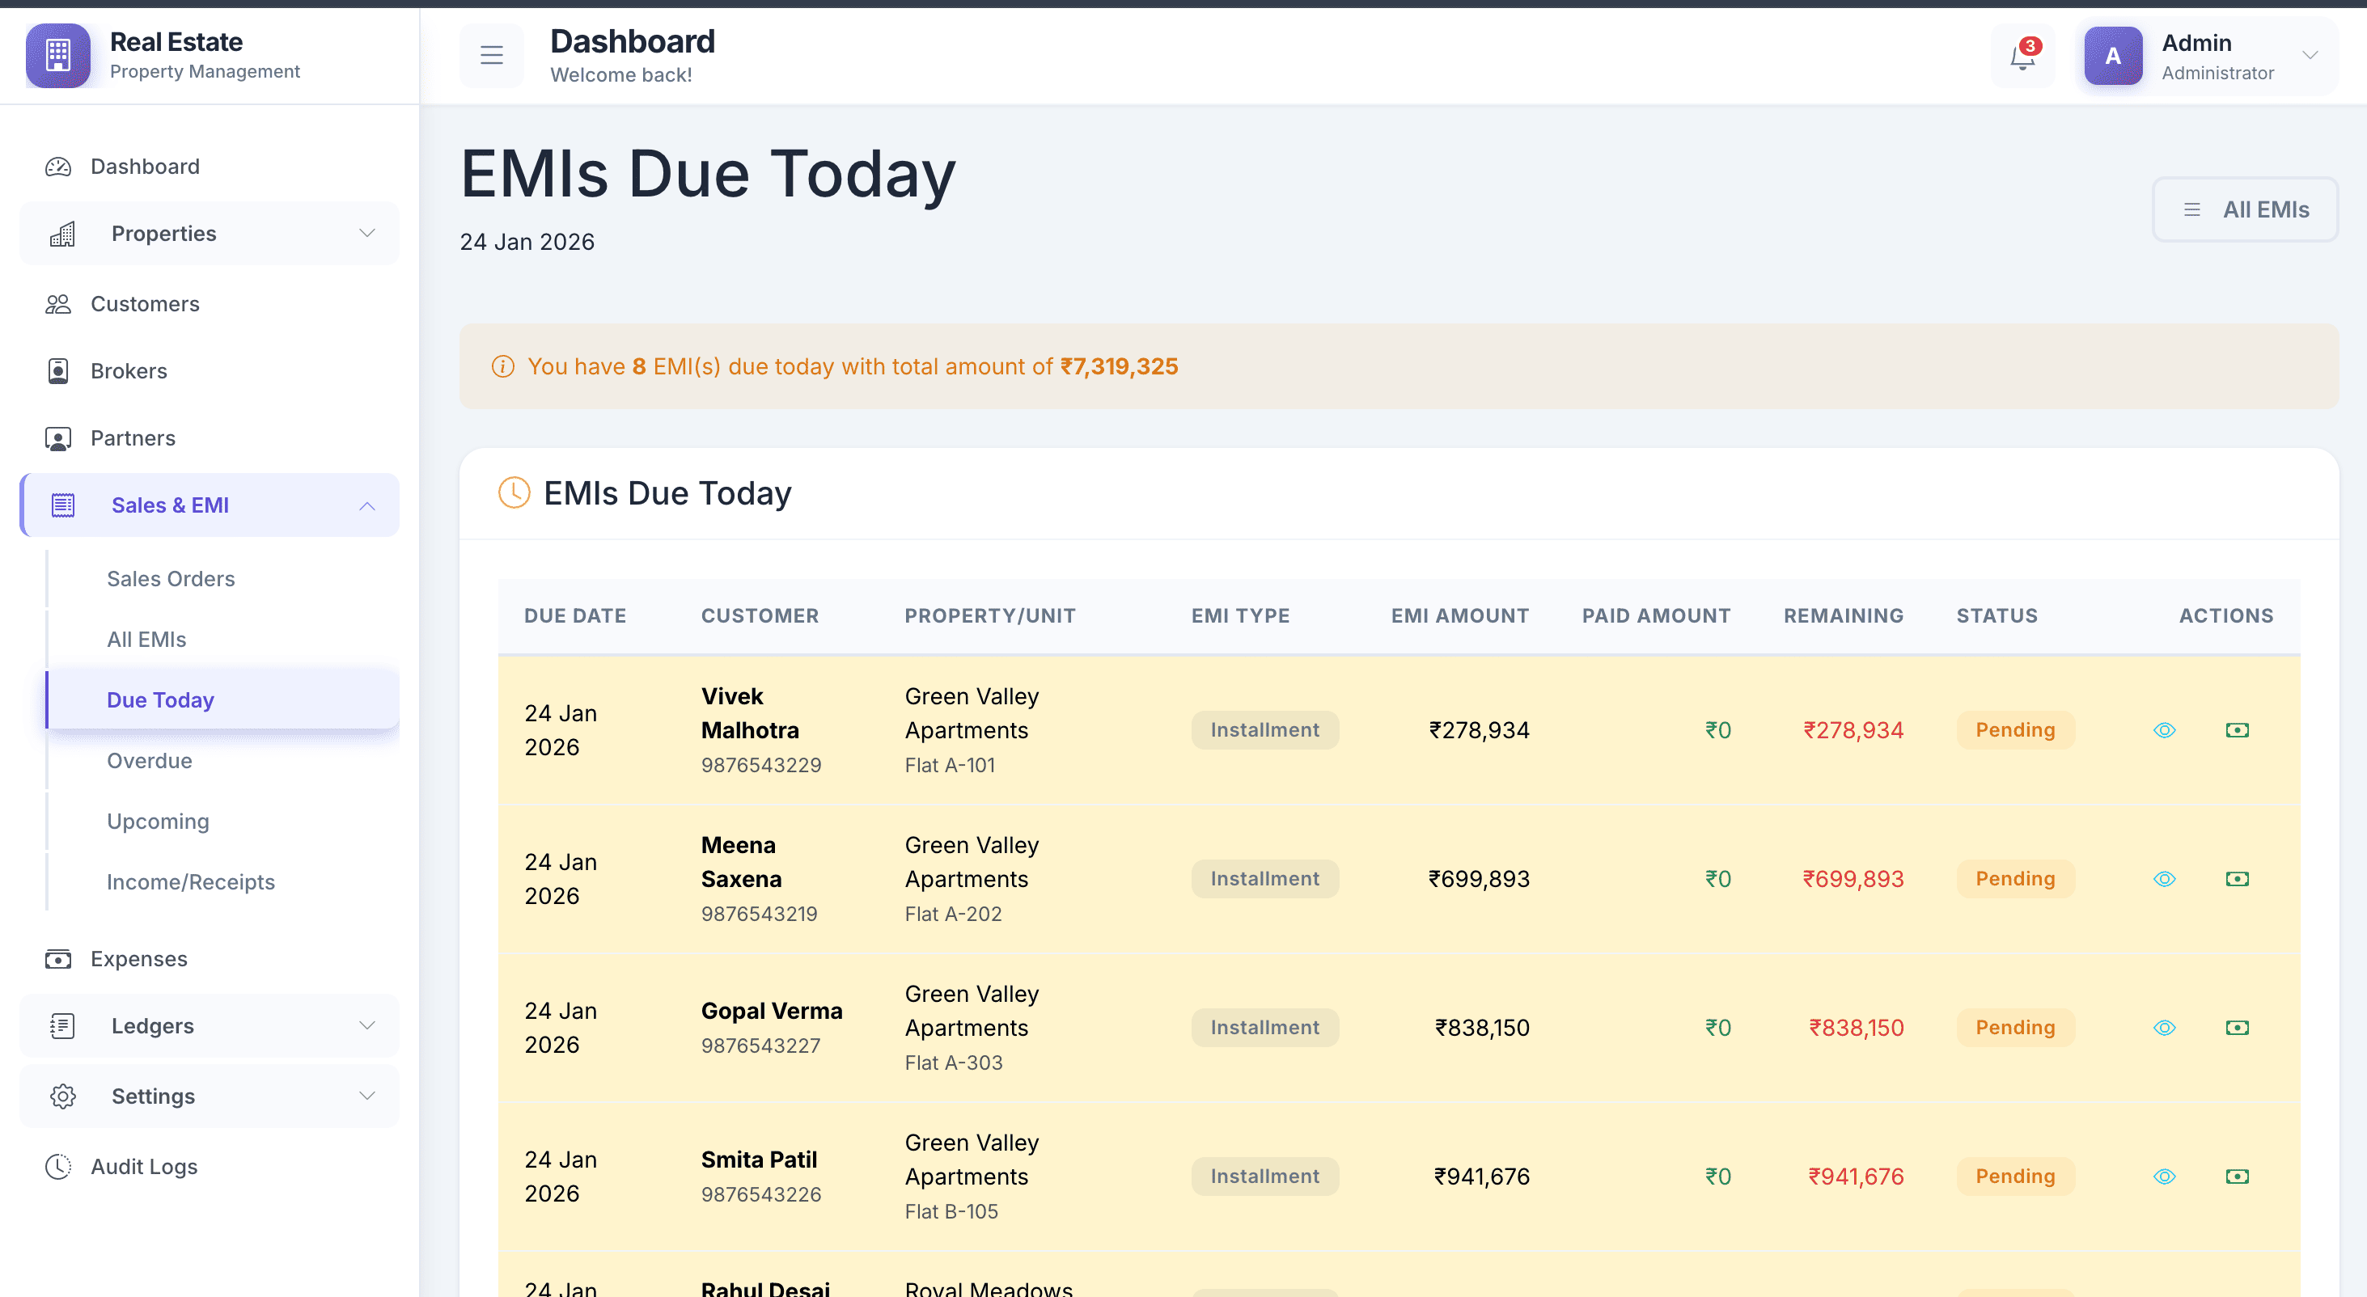Screen dimensions: 2367x1297
Task: Click the EMI Amount column header
Action: [1459, 615]
